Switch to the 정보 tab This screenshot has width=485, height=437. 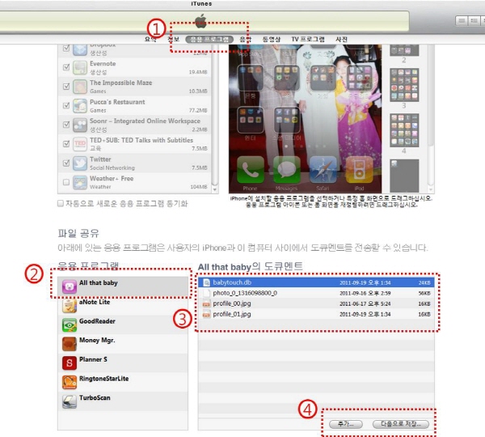tap(174, 40)
